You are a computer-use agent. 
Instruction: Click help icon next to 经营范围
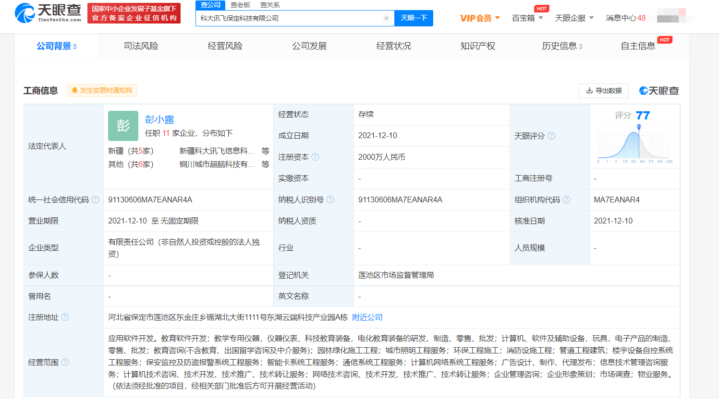click(x=65, y=362)
